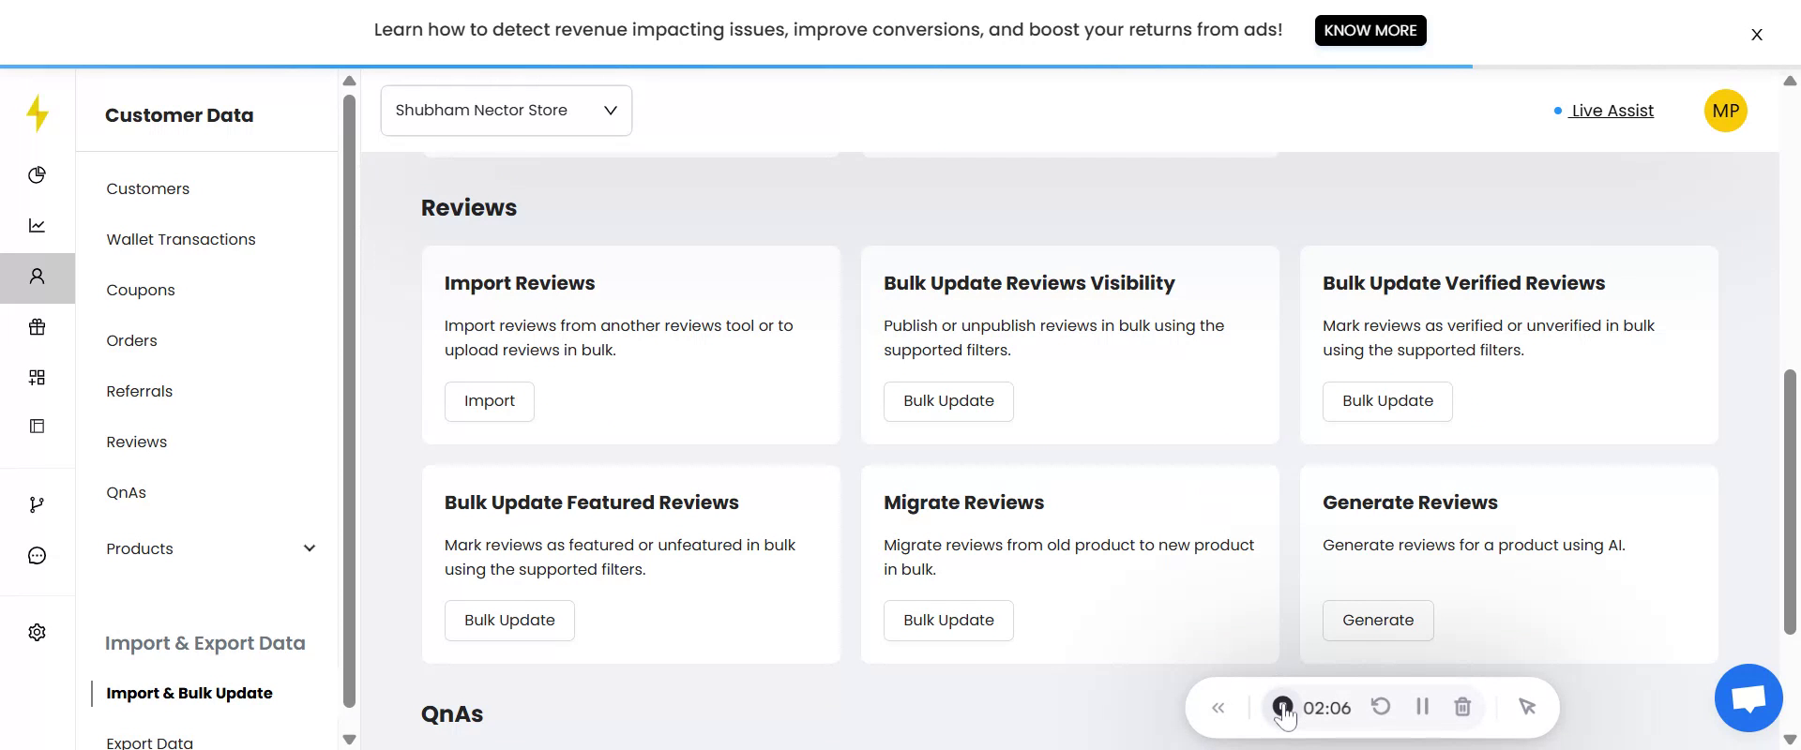This screenshot has width=1801, height=750.
Task: Click the gift box rewards sidebar icon
Action: pyautogui.click(x=37, y=327)
